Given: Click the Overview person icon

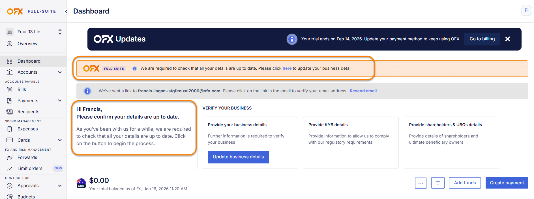Looking at the screenshot, I should click(x=10, y=43).
